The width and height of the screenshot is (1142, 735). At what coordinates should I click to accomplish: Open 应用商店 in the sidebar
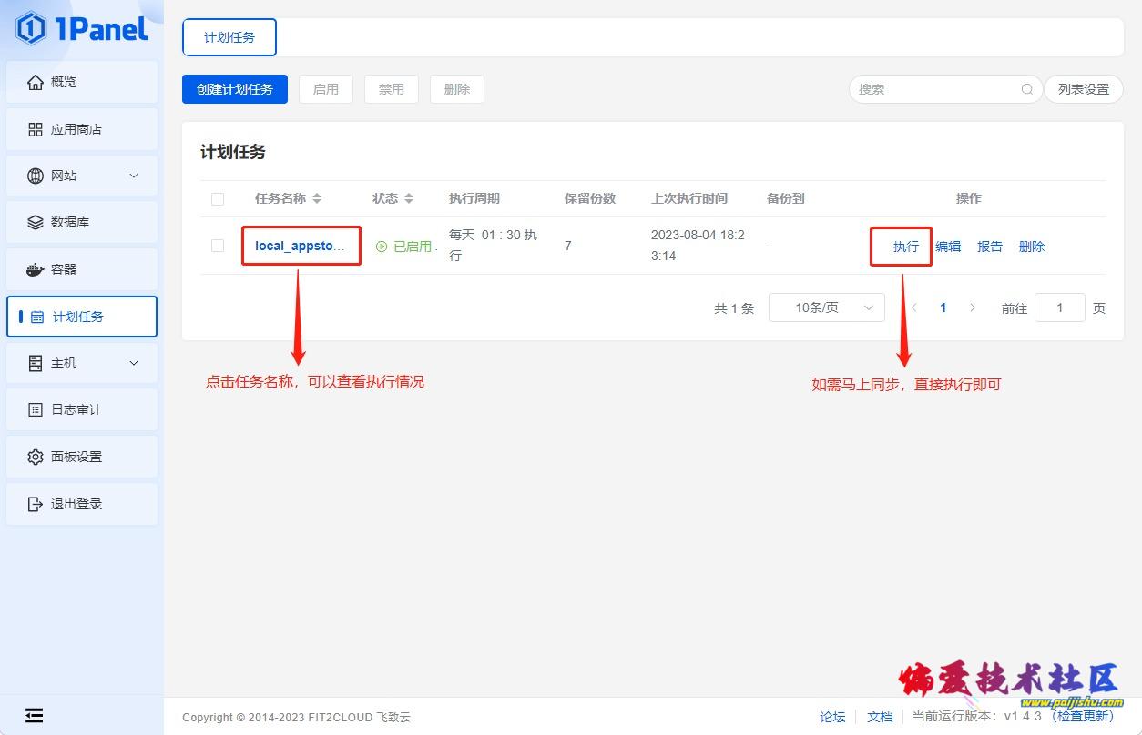pyautogui.click(x=82, y=129)
